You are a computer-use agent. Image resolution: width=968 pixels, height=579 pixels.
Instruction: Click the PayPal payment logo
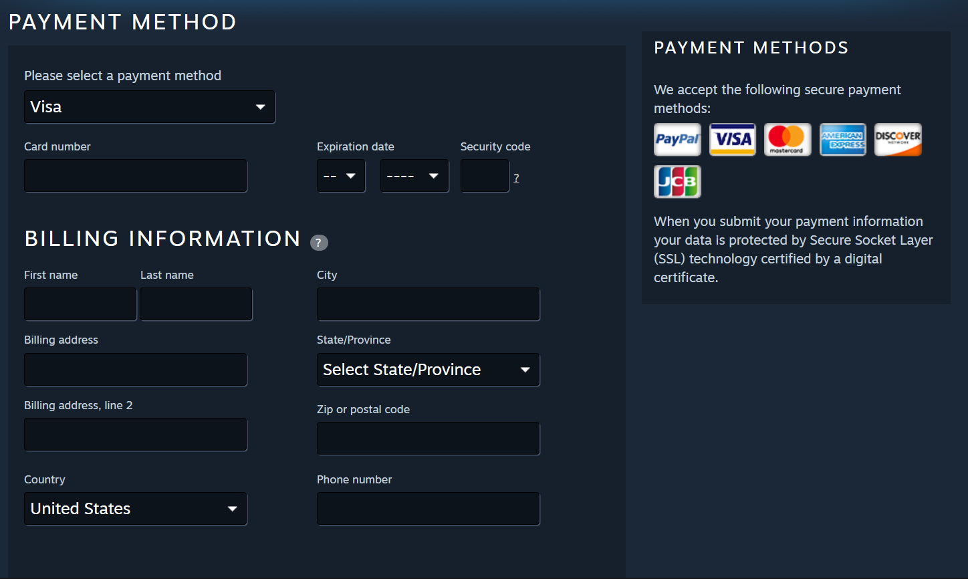pyautogui.click(x=677, y=139)
